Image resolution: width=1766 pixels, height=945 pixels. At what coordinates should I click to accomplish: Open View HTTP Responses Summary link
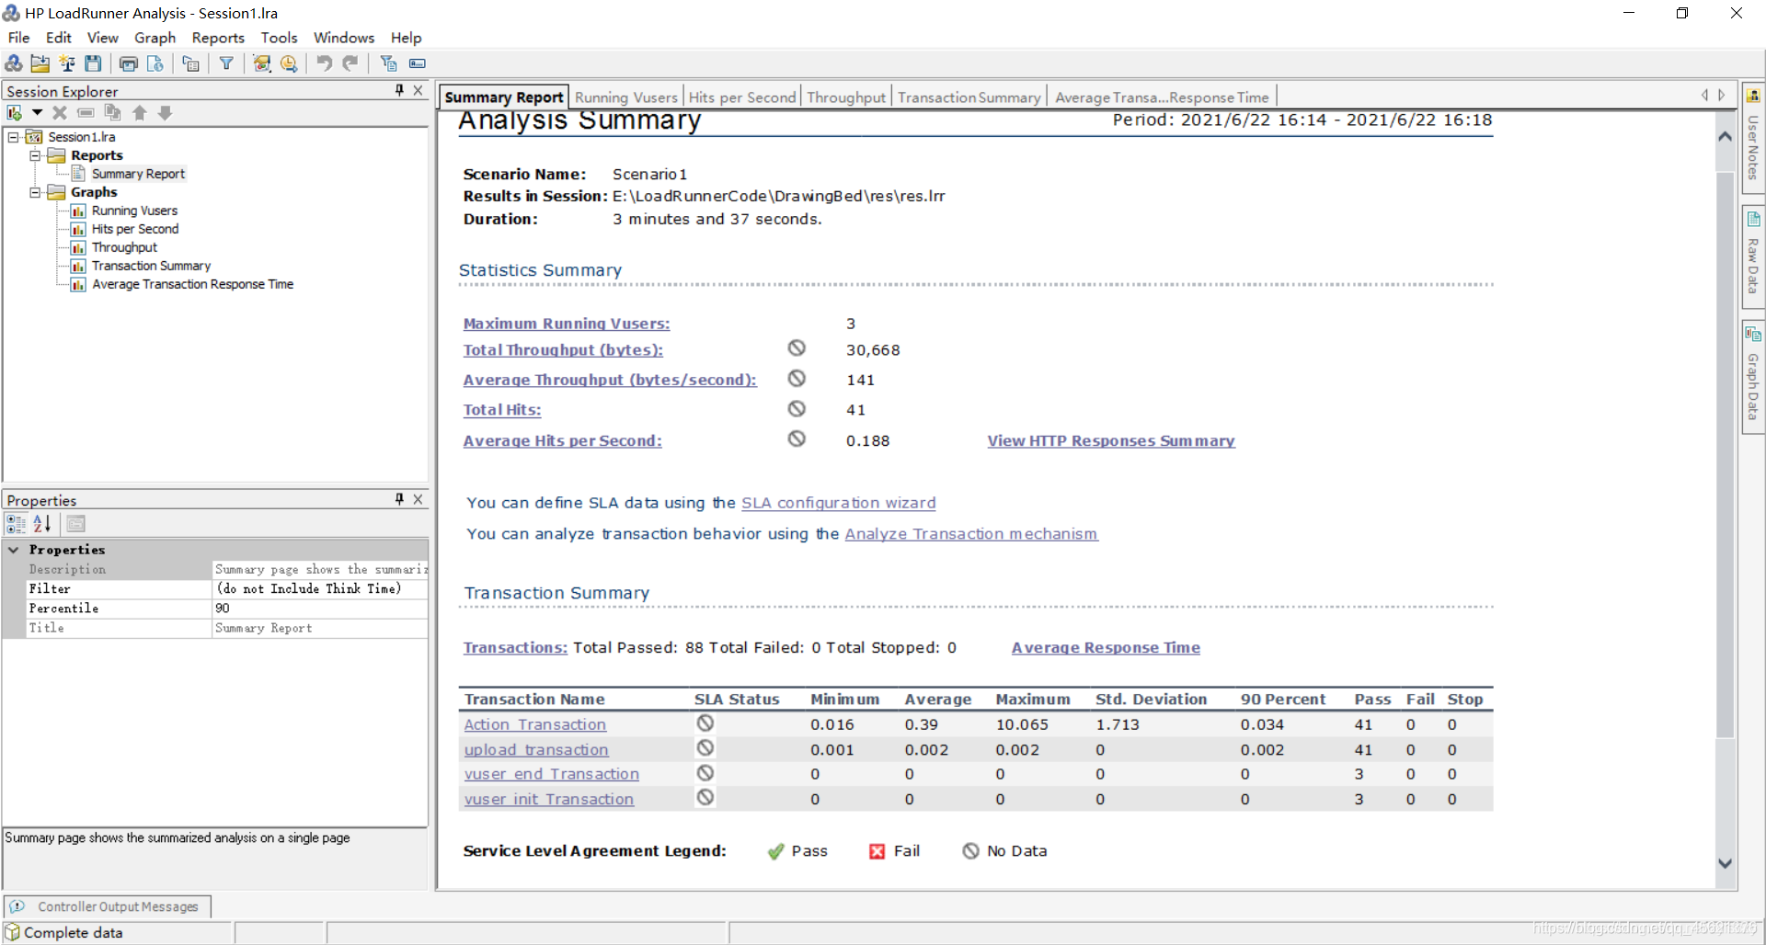[x=1111, y=441]
